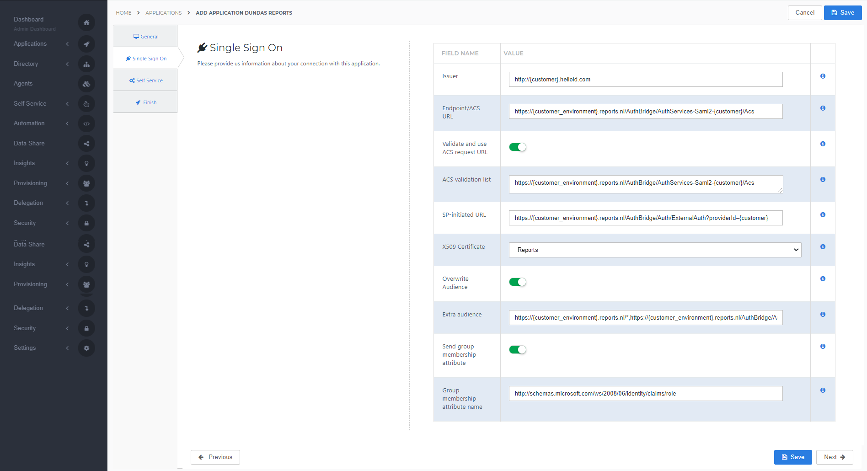Click the VALUE column header
The image size is (867, 471).
pos(514,54)
